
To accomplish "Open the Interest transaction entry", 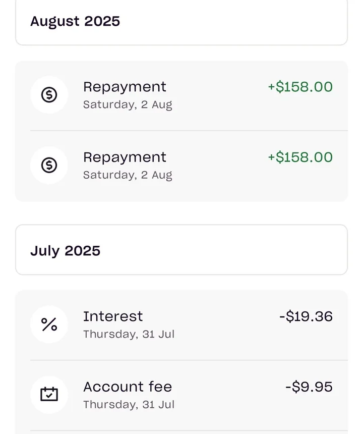I will (x=181, y=325).
